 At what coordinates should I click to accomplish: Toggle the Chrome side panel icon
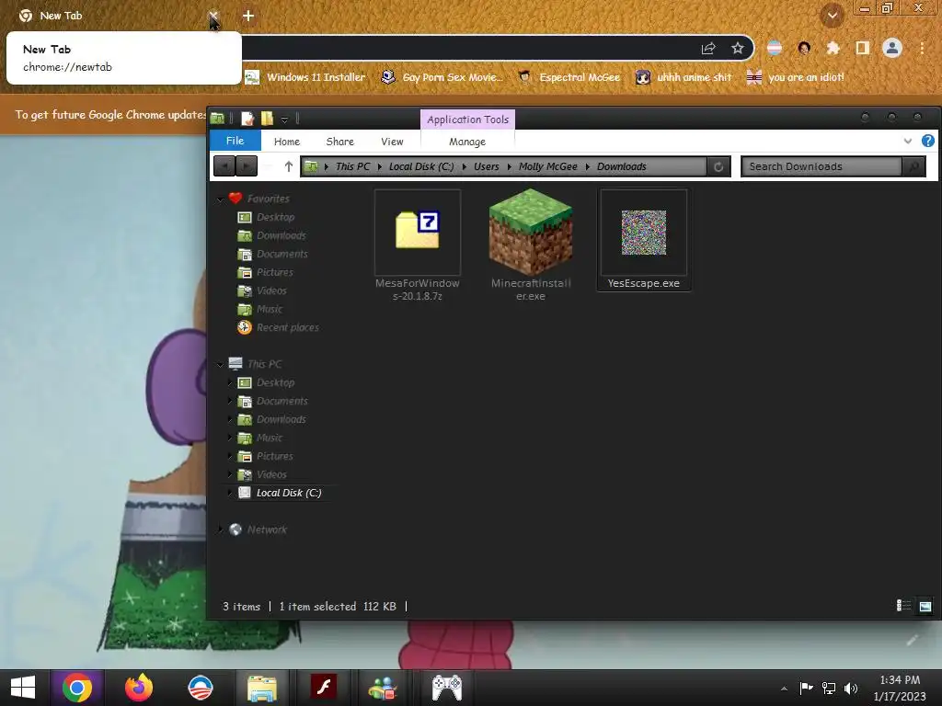click(x=862, y=48)
